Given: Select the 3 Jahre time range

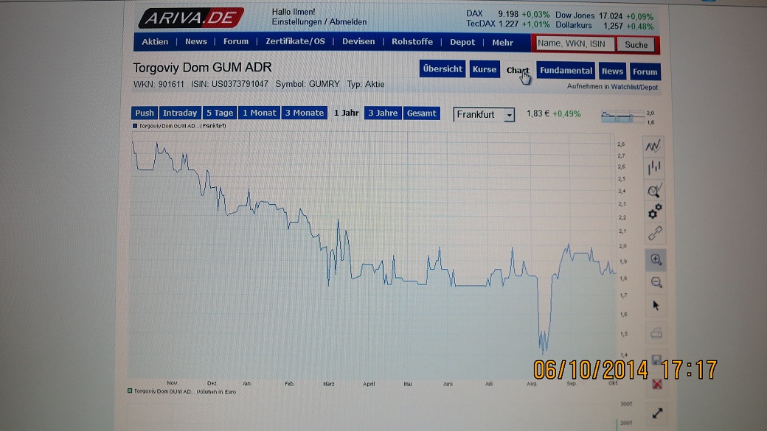Looking at the screenshot, I should pyautogui.click(x=383, y=113).
